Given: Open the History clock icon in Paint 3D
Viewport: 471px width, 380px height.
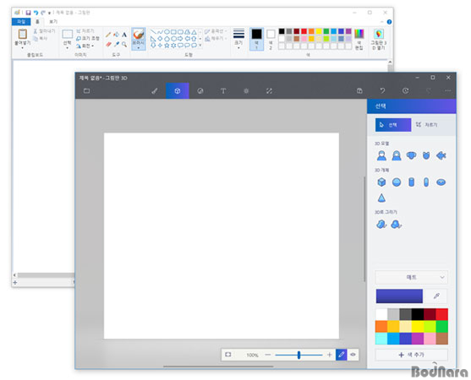Looking at the screenshot, I should point(405,90).
